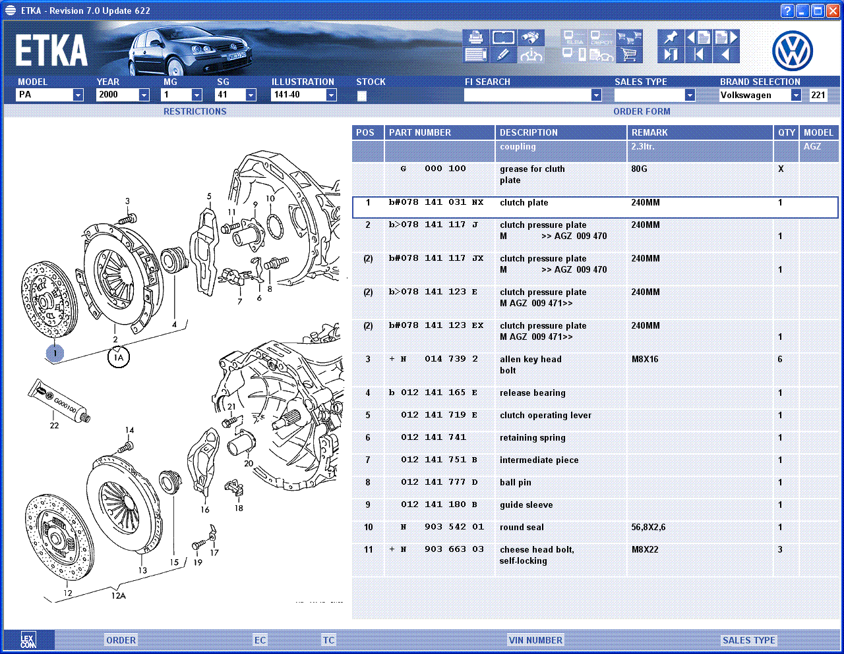The image size is (844, 654).
Task: Go to next page icon
Action: pyautogui.click(x=726, y=38)
